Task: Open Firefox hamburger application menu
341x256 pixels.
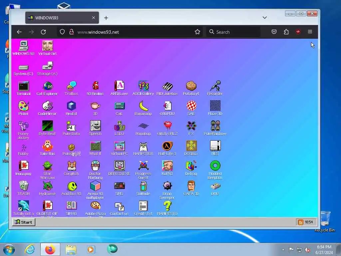Action: tap(310, 32)
